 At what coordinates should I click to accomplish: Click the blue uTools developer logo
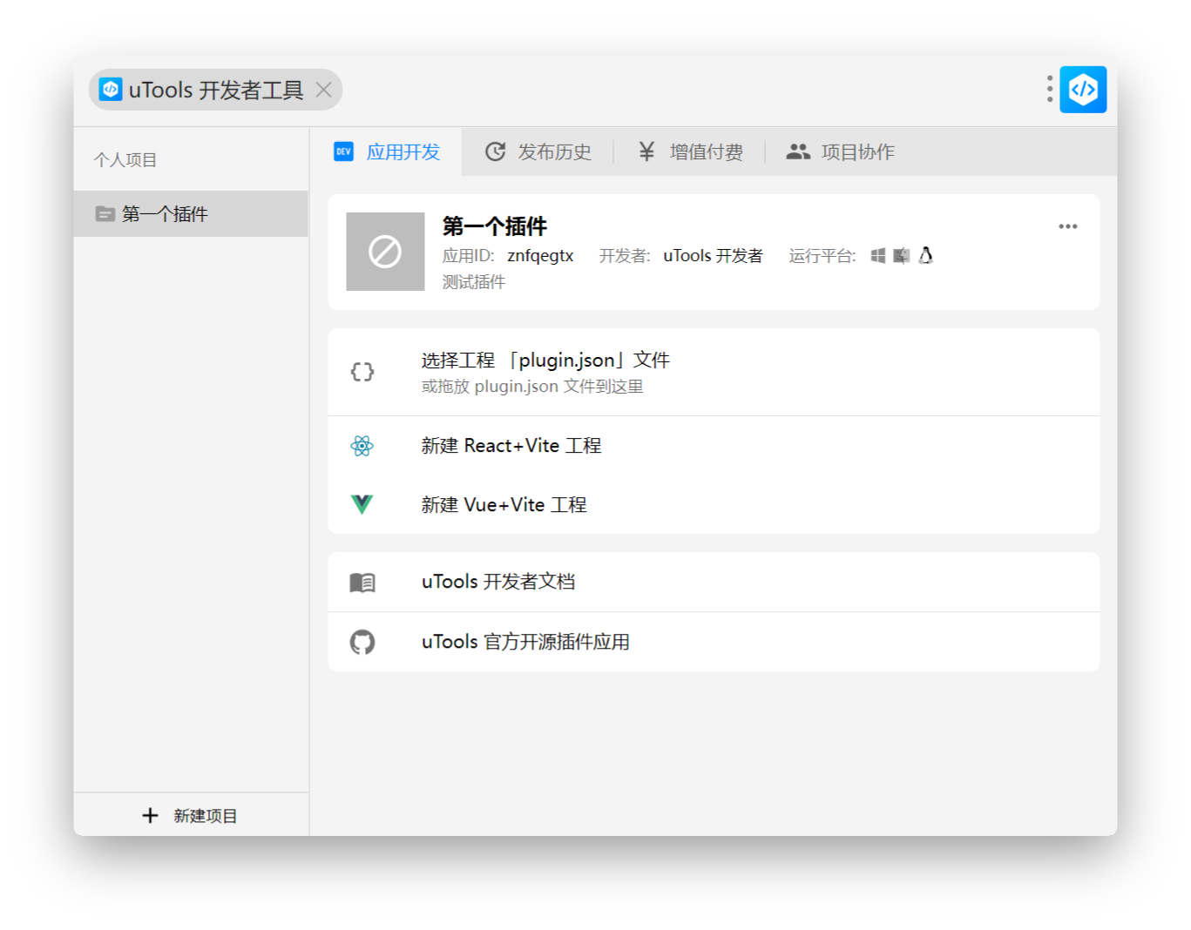coord(1082,89)
